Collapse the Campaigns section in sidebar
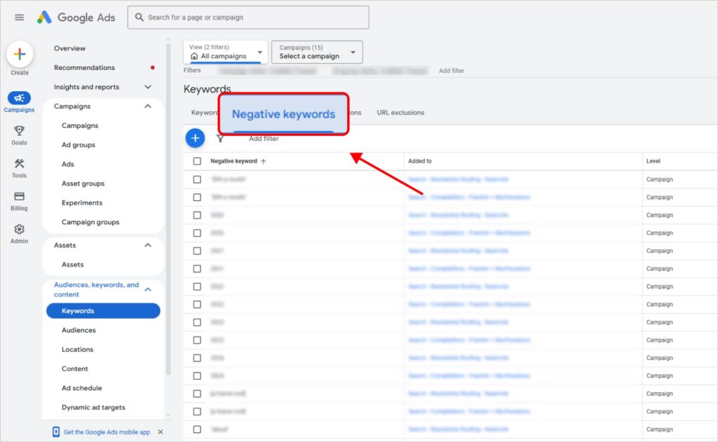The width and height of the screenshot is (718, 442). pyautogui.click(x=147, y=106)
